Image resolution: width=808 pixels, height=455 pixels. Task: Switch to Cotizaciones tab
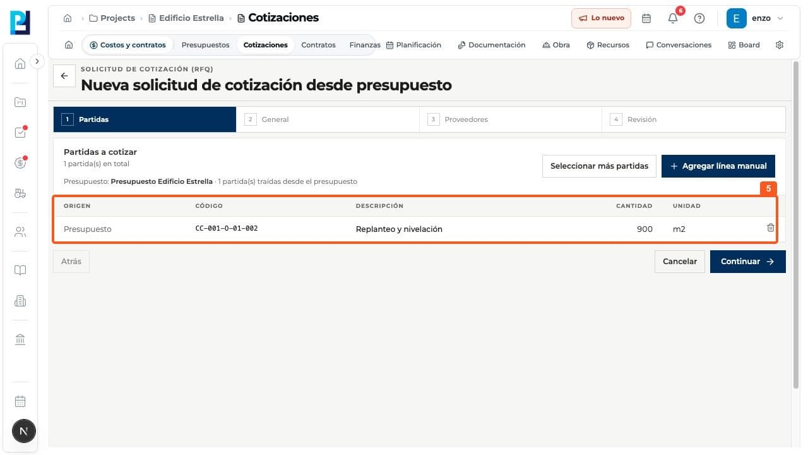point(266,45)
